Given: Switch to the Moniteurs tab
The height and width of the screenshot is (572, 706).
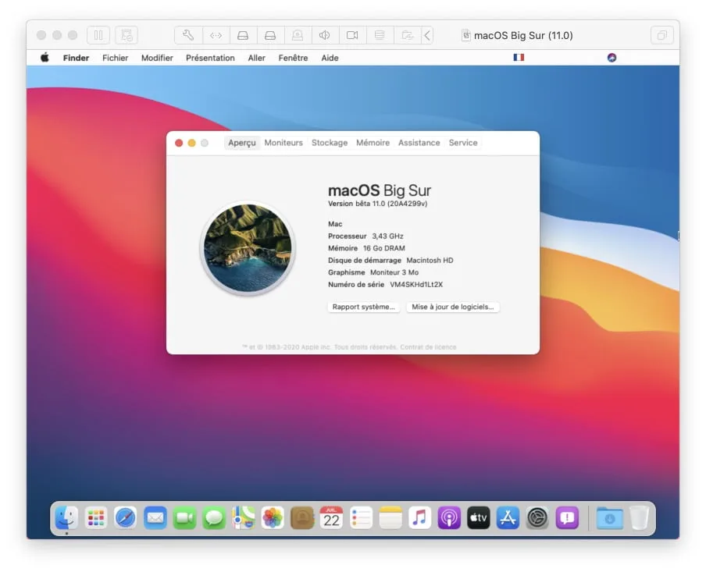Looking at the screenshot, I should [283, 143].
